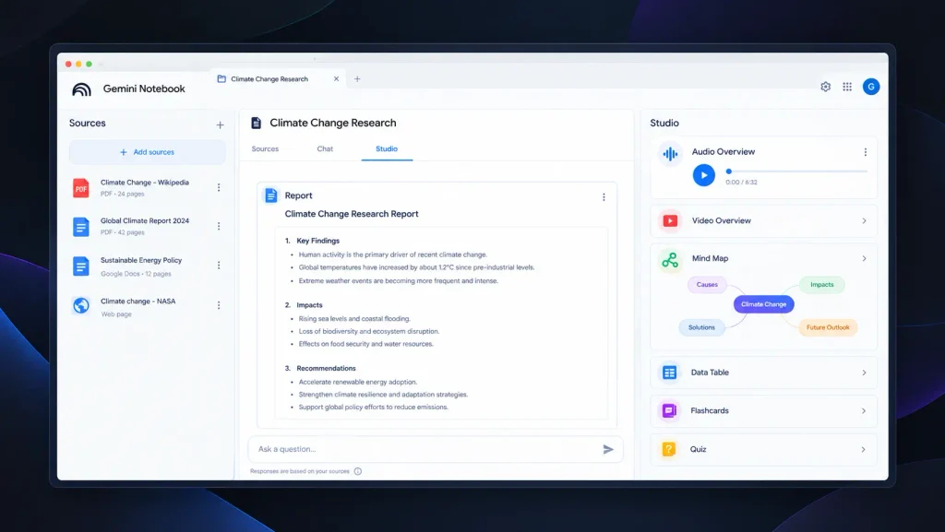This screenshot has width=945, height=532.
Task: Click the Global Climate Report 2024 document icon
Action: point(81,227)
